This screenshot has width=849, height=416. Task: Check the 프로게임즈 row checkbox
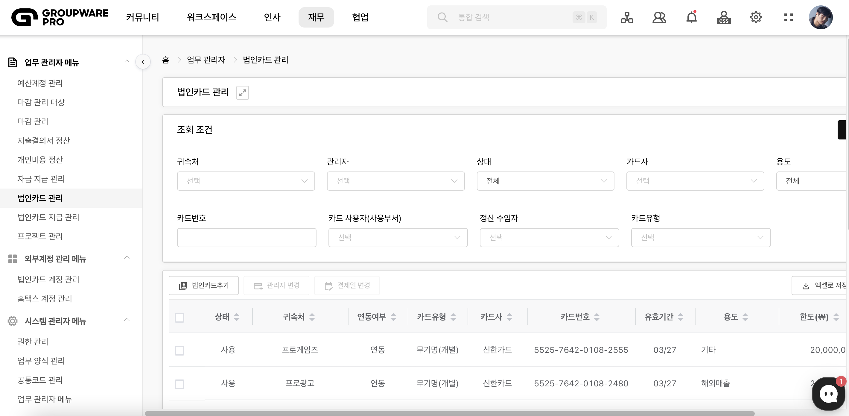pos(179,350)
